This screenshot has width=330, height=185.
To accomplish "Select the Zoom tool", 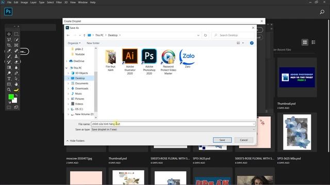I will coord(9,90).
